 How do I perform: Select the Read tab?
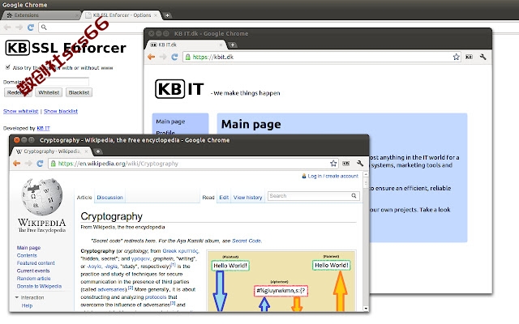[x=208, y=198]
